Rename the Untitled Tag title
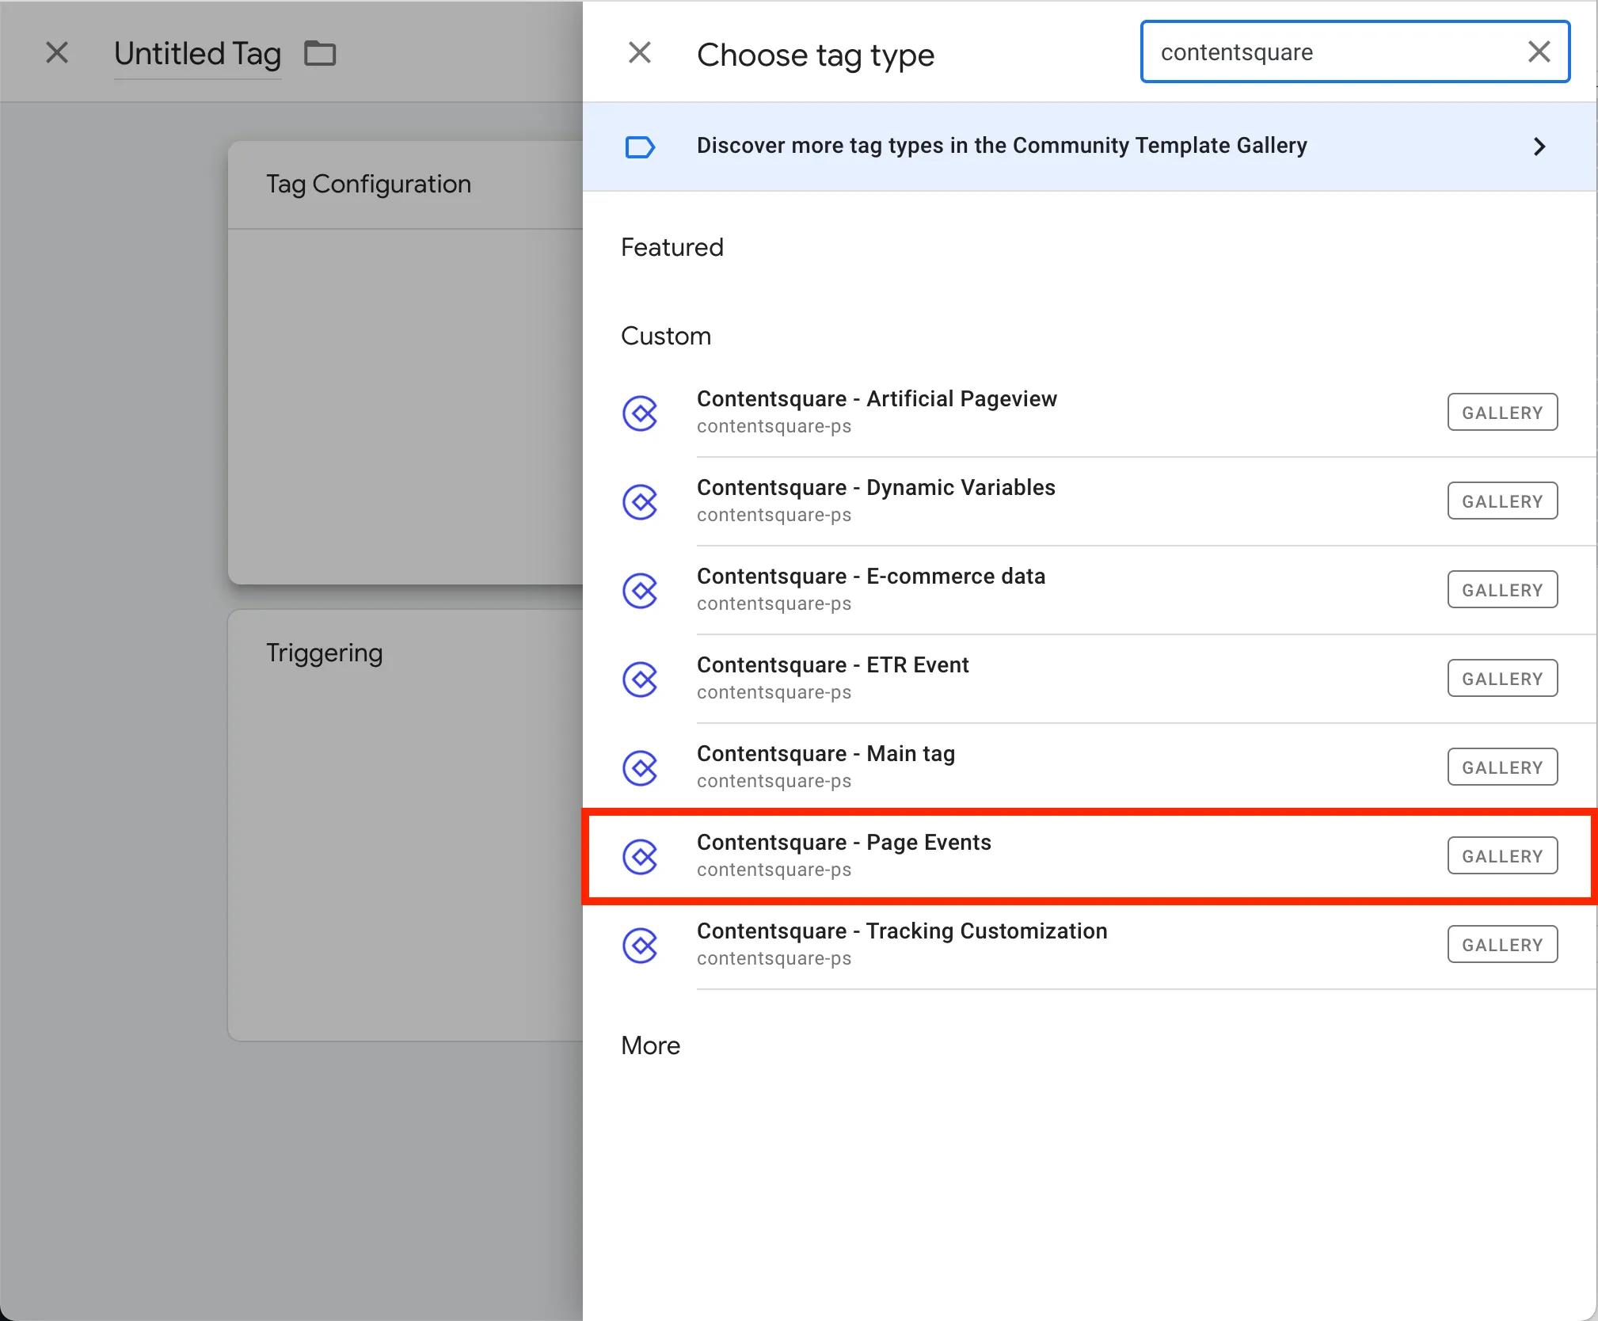This screenshot has width=1598, height=1321. [x=197, y=54]
